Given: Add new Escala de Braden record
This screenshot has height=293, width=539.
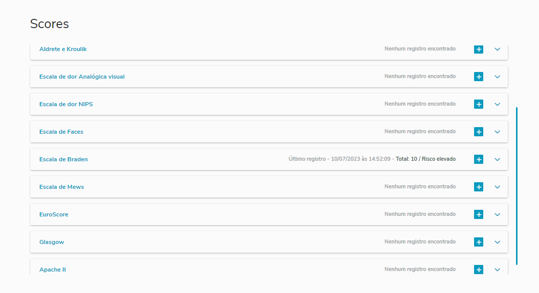Looking at the screenshot, I should pos(479,159).
